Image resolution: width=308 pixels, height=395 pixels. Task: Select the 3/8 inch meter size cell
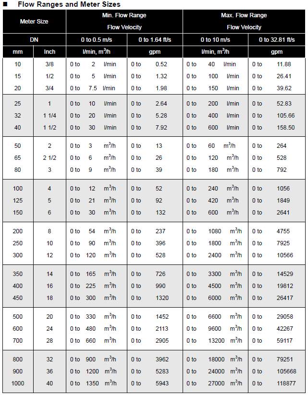click(49, 64)
